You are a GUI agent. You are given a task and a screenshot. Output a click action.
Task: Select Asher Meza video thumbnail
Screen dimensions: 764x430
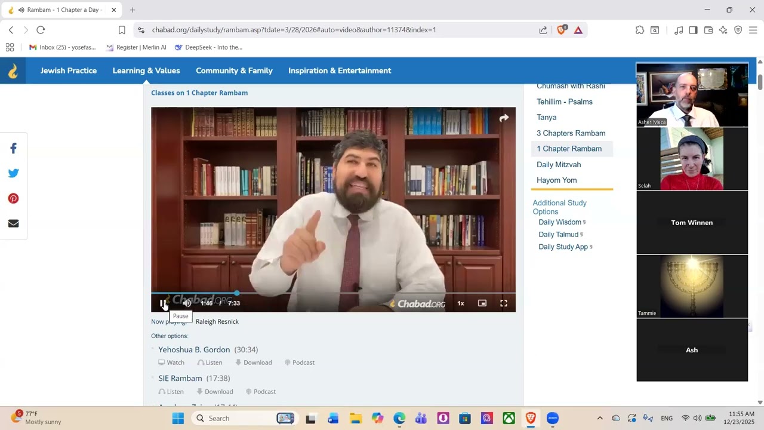[692, 95]
